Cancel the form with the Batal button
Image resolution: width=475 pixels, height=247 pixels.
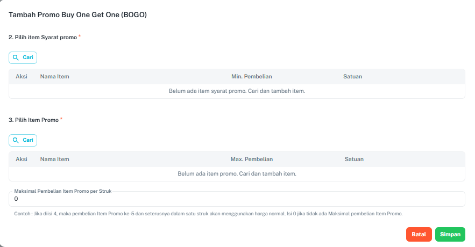419,235
